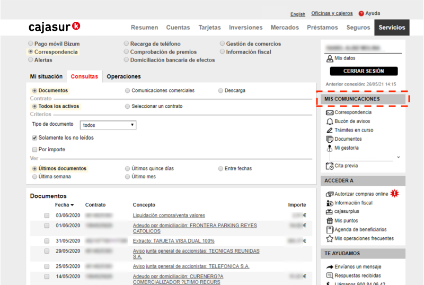The width and height of the screenshot is (424, 285).
Task: Expand the Mi gestor/a chevron
Action: pos(398,157)
